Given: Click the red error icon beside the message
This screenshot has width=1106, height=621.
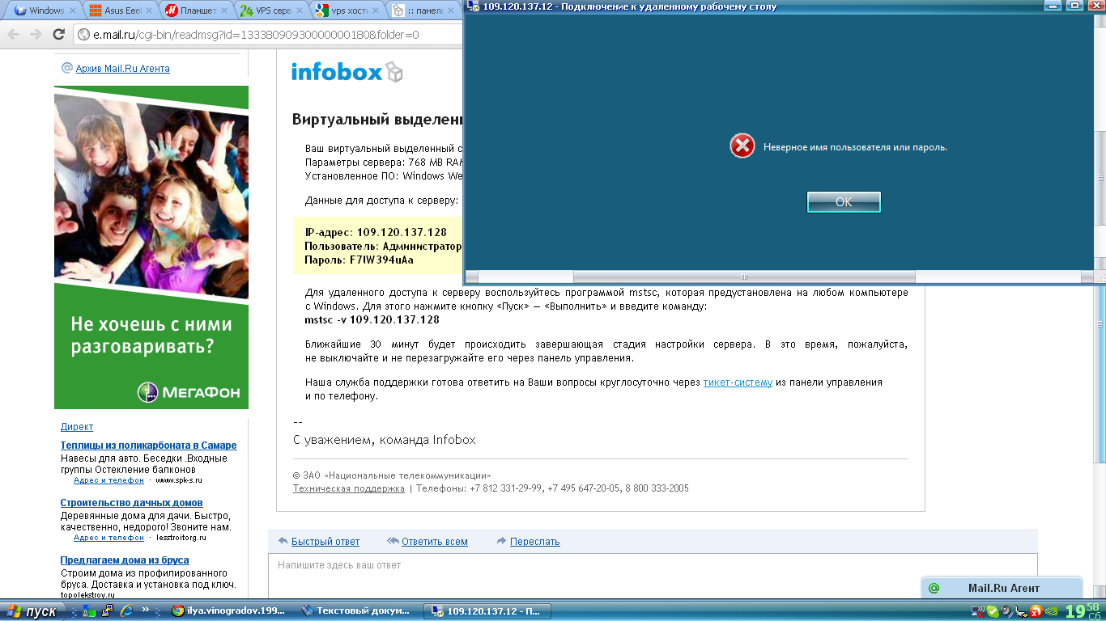Looking at the screenshot, I should [x=742, y=146].
